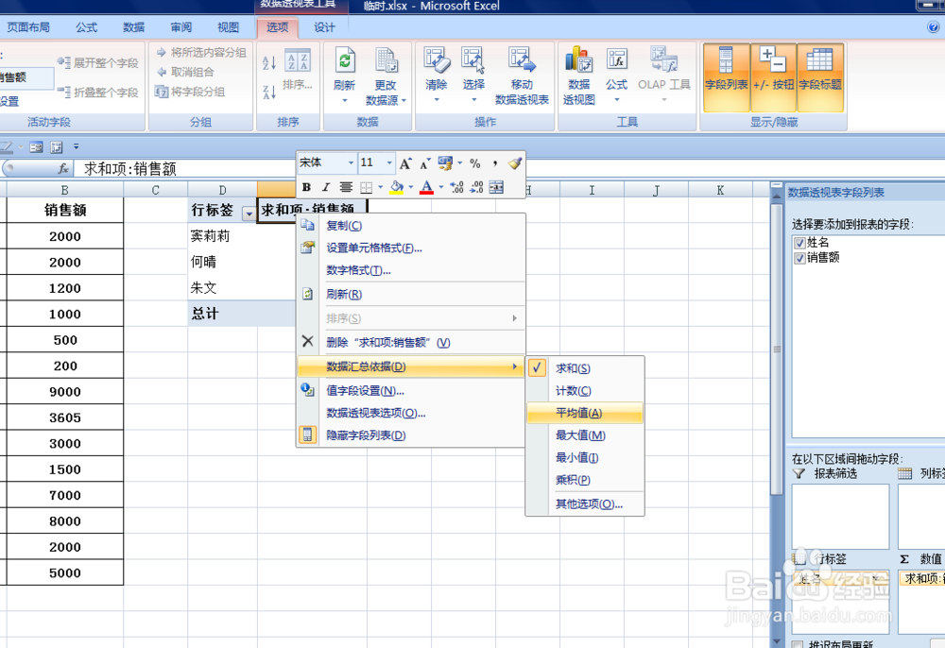Click the Formulas (公式) tools icon
The height and width of the screenshot is (648, 945).
coord(616,60)
